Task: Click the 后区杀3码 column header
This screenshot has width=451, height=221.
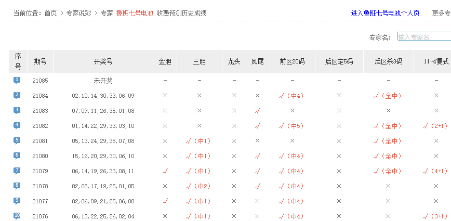Action: 388,61
